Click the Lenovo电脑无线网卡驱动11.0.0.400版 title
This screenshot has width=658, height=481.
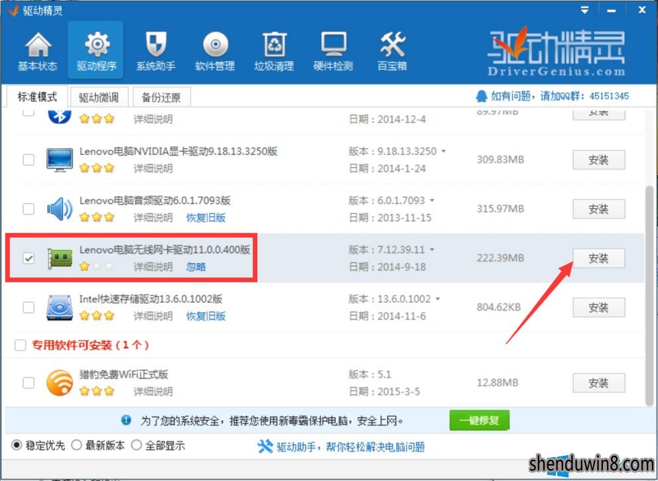point(165,250)
